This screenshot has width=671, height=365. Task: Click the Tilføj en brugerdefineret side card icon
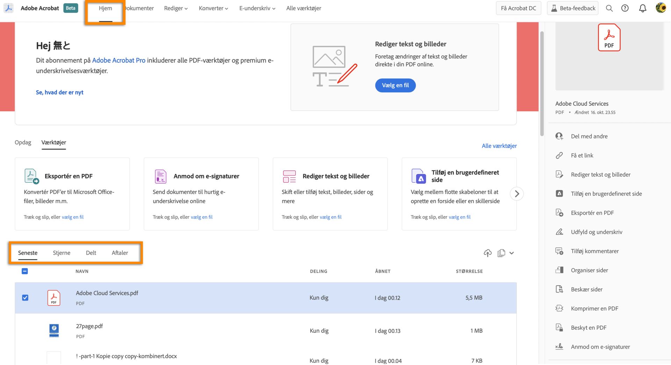pyautogui.click(x=419, y=176)
